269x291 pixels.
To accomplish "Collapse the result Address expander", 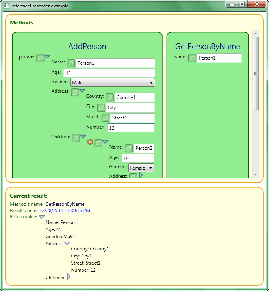I will [x=67, y=243].
